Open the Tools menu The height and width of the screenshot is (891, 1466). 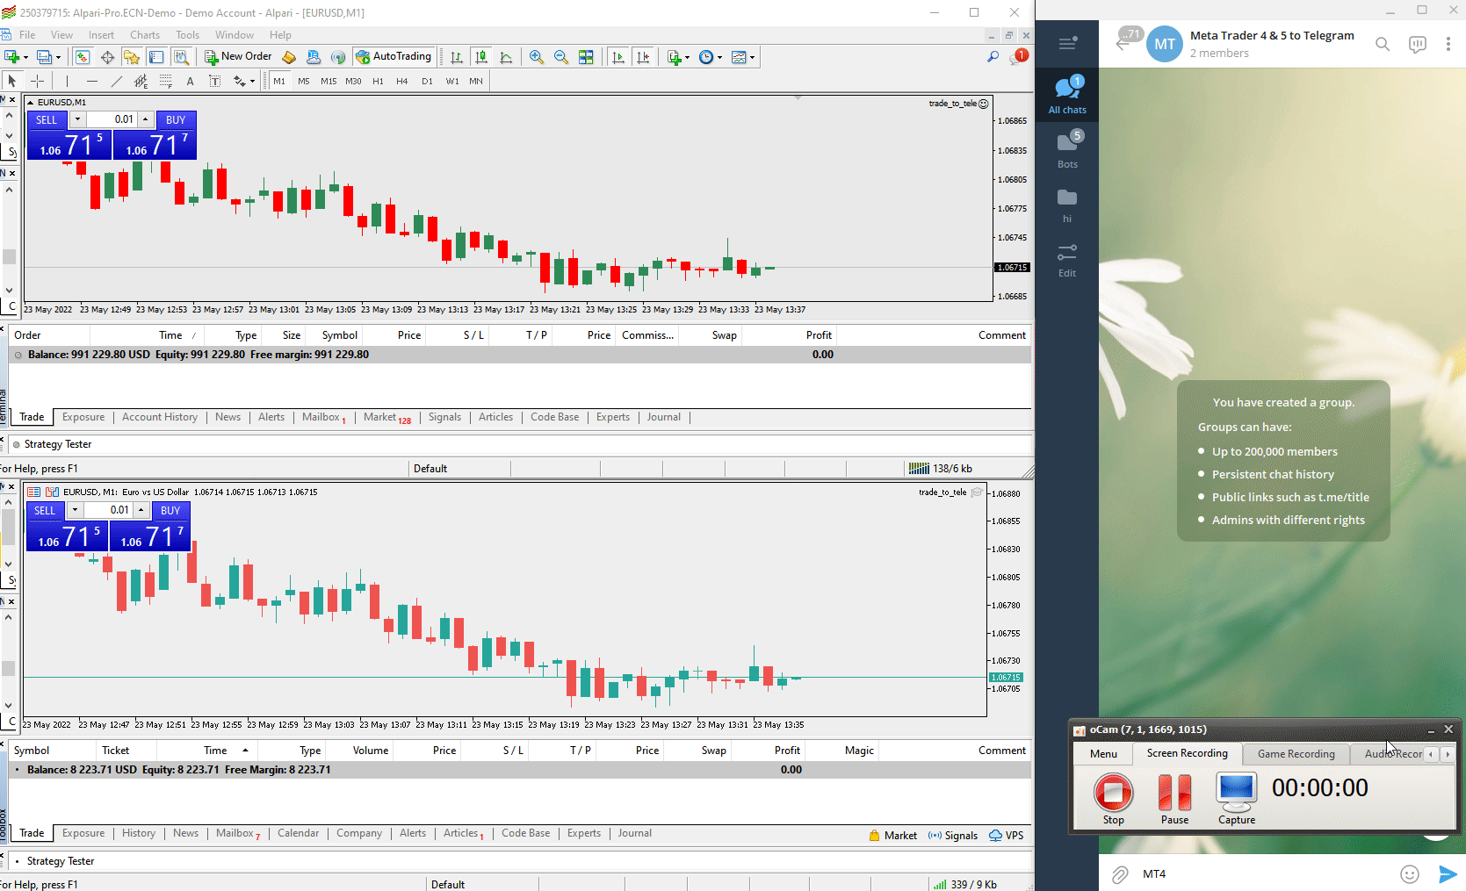point(187,35)
